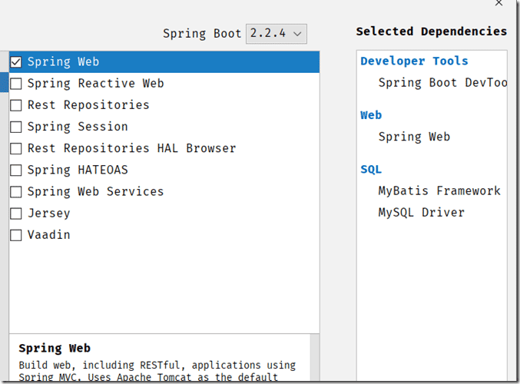This screenshot has height=384, width=520.
Task: Click MyBatis Framework in selected dependencies
Action: (x=439, y=190)
